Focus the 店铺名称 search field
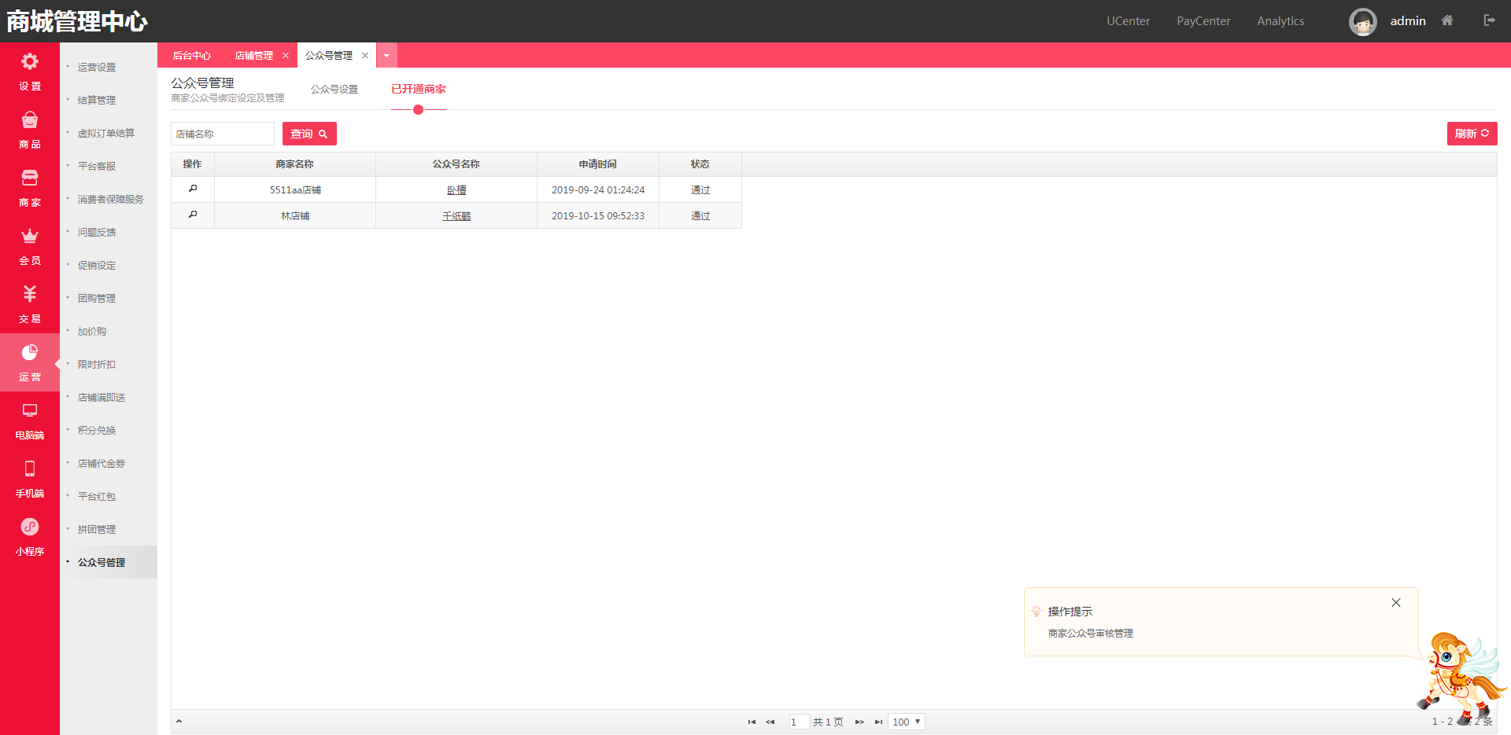Viewport: 1511px width, 735px height. click(x=223, y=134)
